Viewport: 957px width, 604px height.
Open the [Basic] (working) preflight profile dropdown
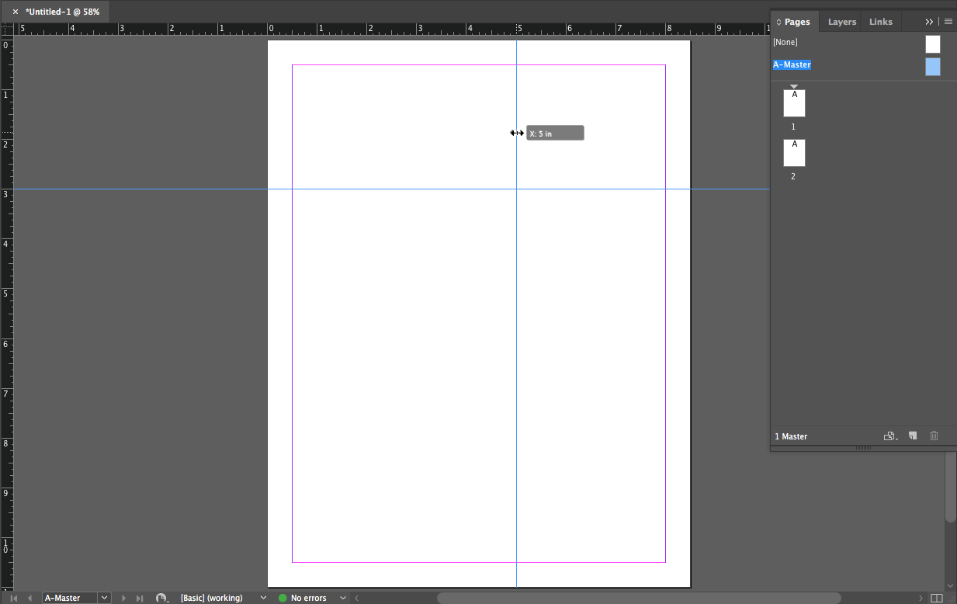(x=263, y=598)
